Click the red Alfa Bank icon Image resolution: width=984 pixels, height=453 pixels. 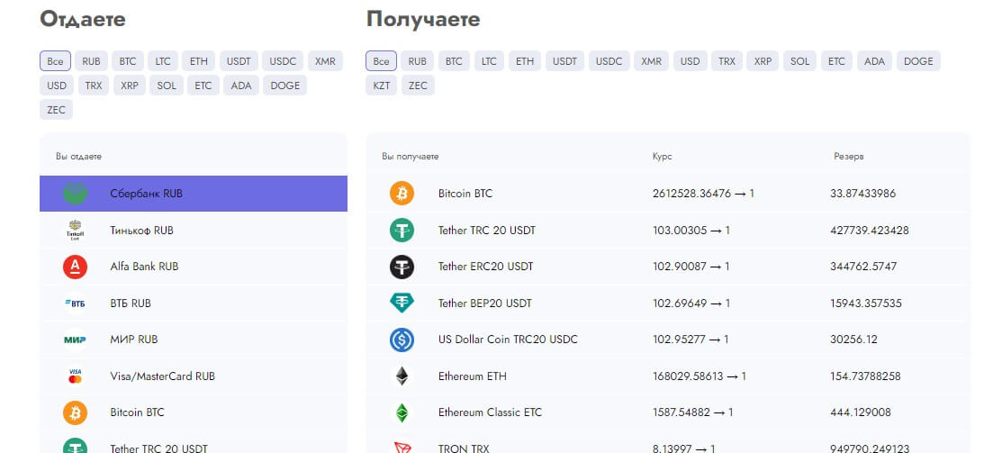tap(75, 267)
